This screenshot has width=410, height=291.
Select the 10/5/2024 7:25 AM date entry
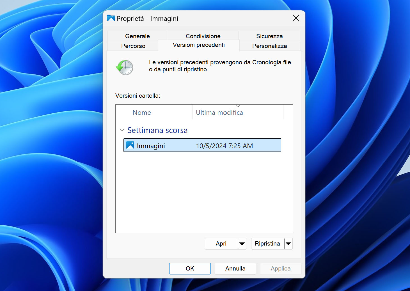[225, 146]
